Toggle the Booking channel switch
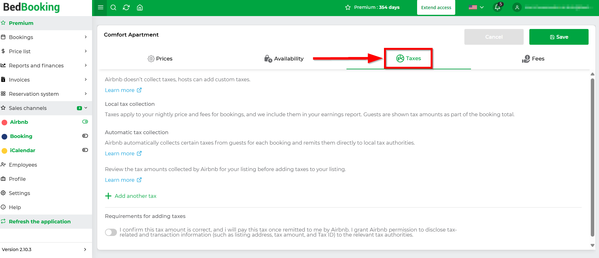The image size is (599, 258). [85, 136]
